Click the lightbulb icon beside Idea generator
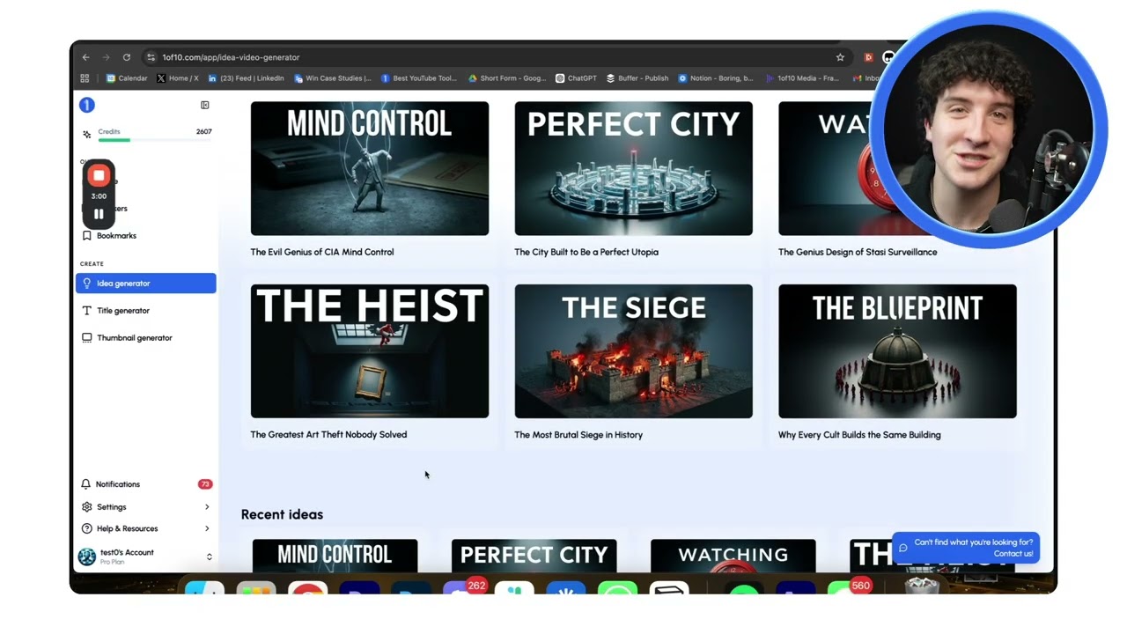The image size is (1127, 634). [x=86, y=284]
